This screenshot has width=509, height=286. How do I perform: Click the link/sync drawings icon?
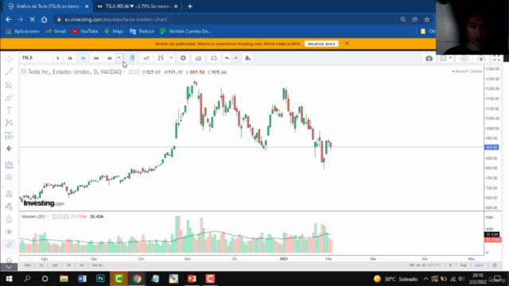coord(9,245)
